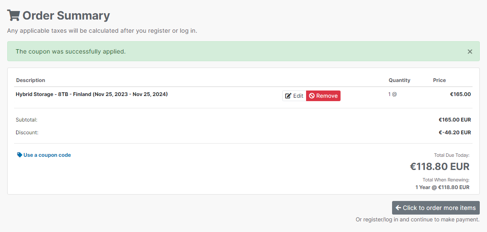Viewport: 487px width, 232px height.
Task: Click to order more items
Action: [x=436, y=208]
